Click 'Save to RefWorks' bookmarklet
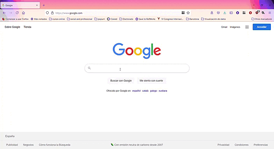Image resolution: width=274 pixels, height=149 pixels. coord(146,19)
